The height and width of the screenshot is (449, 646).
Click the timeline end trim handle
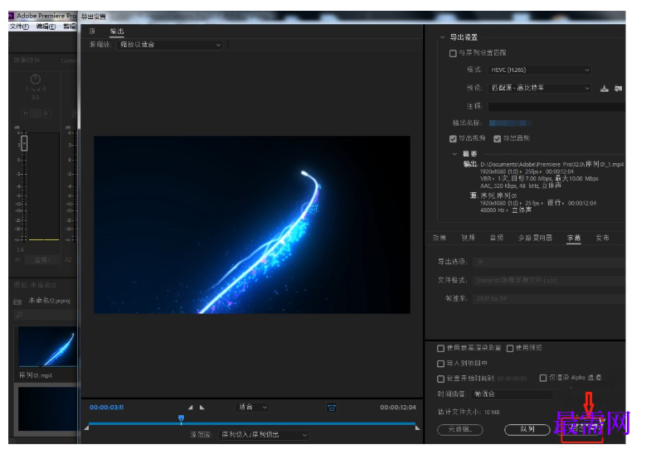pyautogui.click(x=417, y=428)
